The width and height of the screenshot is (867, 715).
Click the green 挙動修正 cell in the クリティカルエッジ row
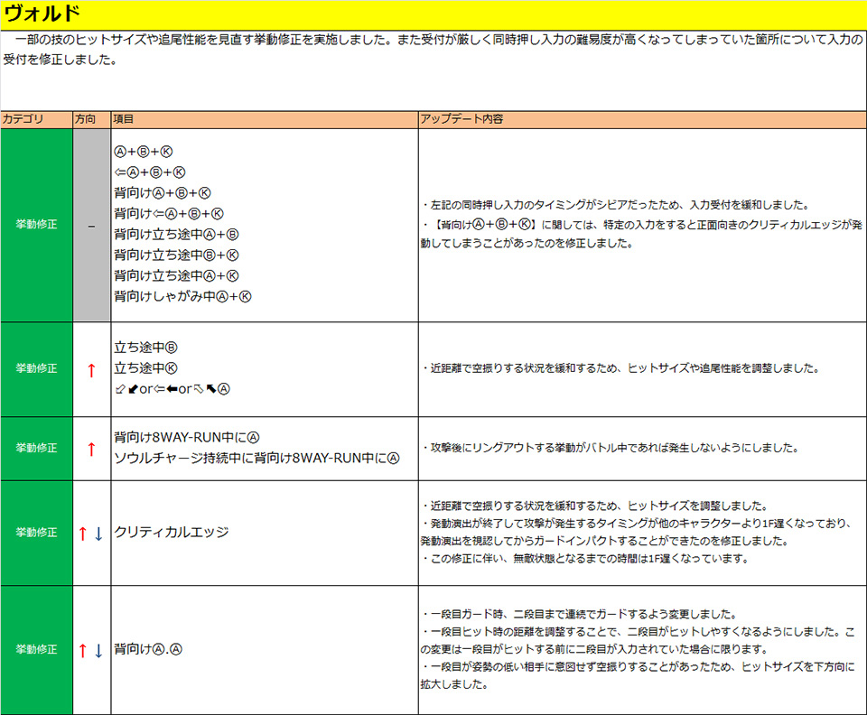(x=36, y=534)
